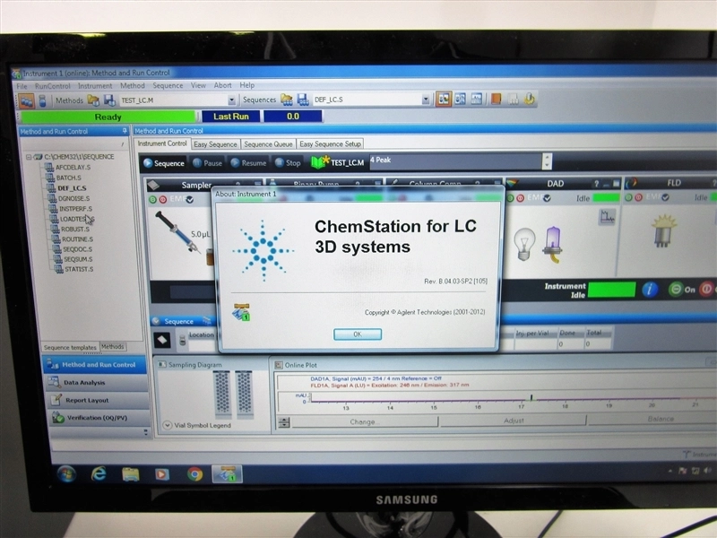
Task: Select ROBUST.S in the sequence tree
Action: 75,230
